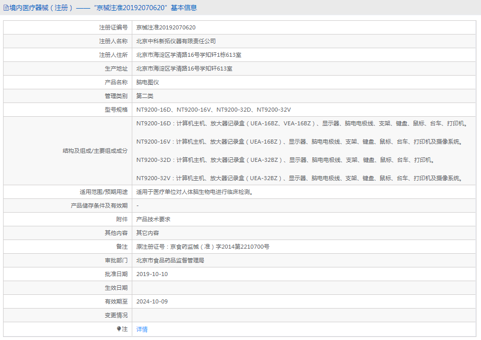Click the 管理类别 value 第二类

tap(144, 95)
